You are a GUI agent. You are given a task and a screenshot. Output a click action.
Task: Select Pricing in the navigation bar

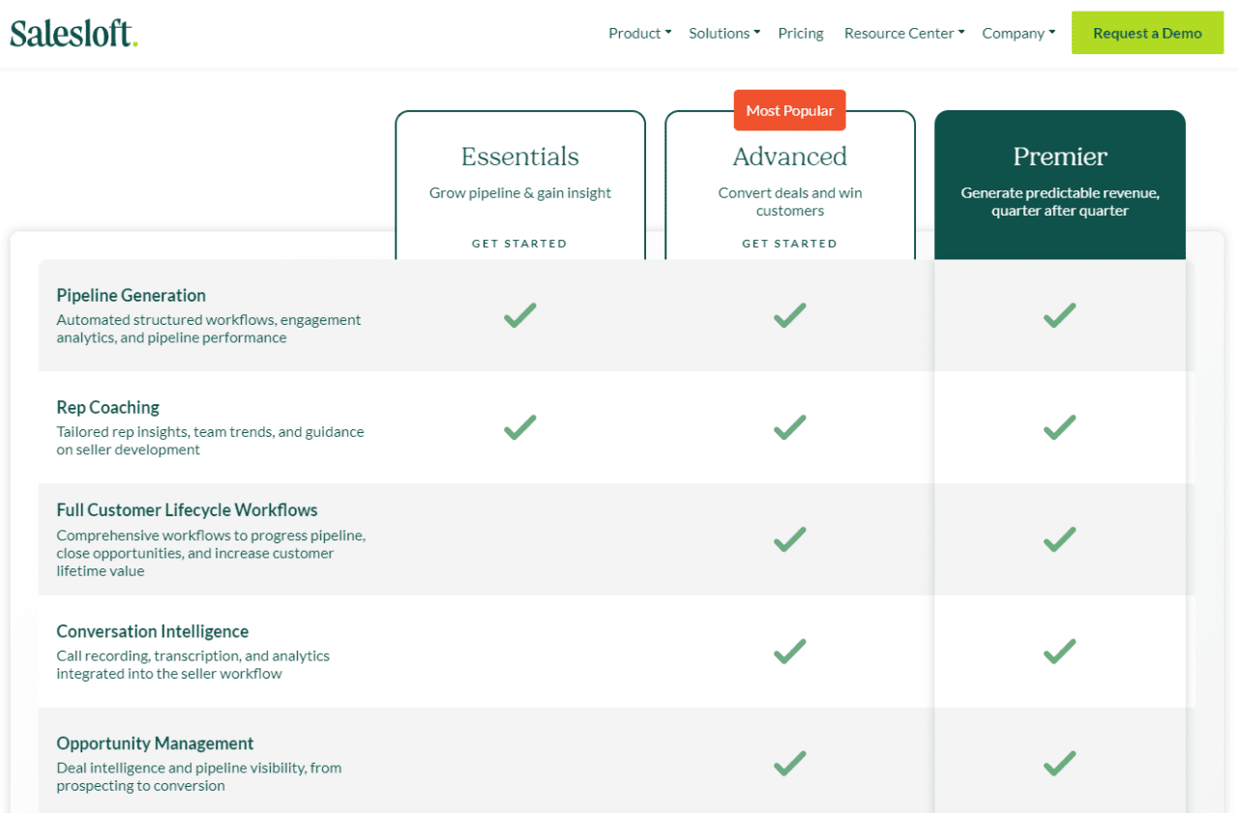[x=800, y=33]
